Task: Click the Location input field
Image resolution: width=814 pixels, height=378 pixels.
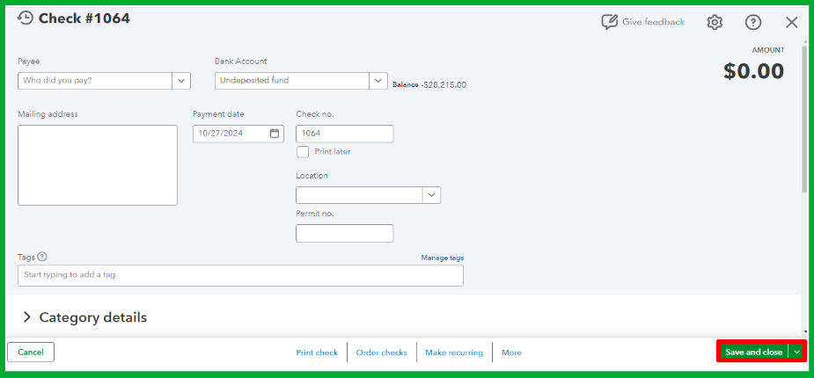Action: click(359, 195)
